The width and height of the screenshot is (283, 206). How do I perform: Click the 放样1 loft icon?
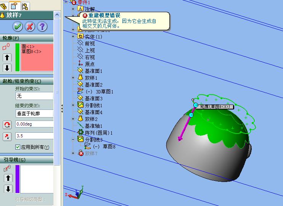[x=80, y=77]
